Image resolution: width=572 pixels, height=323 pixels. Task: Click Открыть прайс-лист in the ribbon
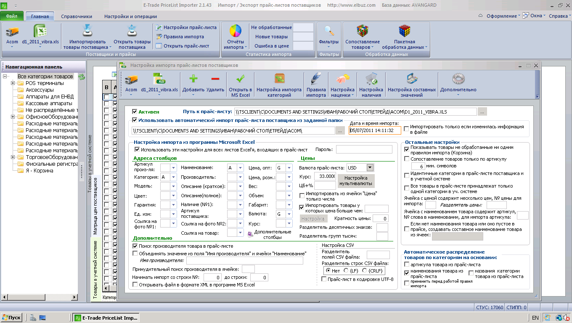tap(183, 46)
